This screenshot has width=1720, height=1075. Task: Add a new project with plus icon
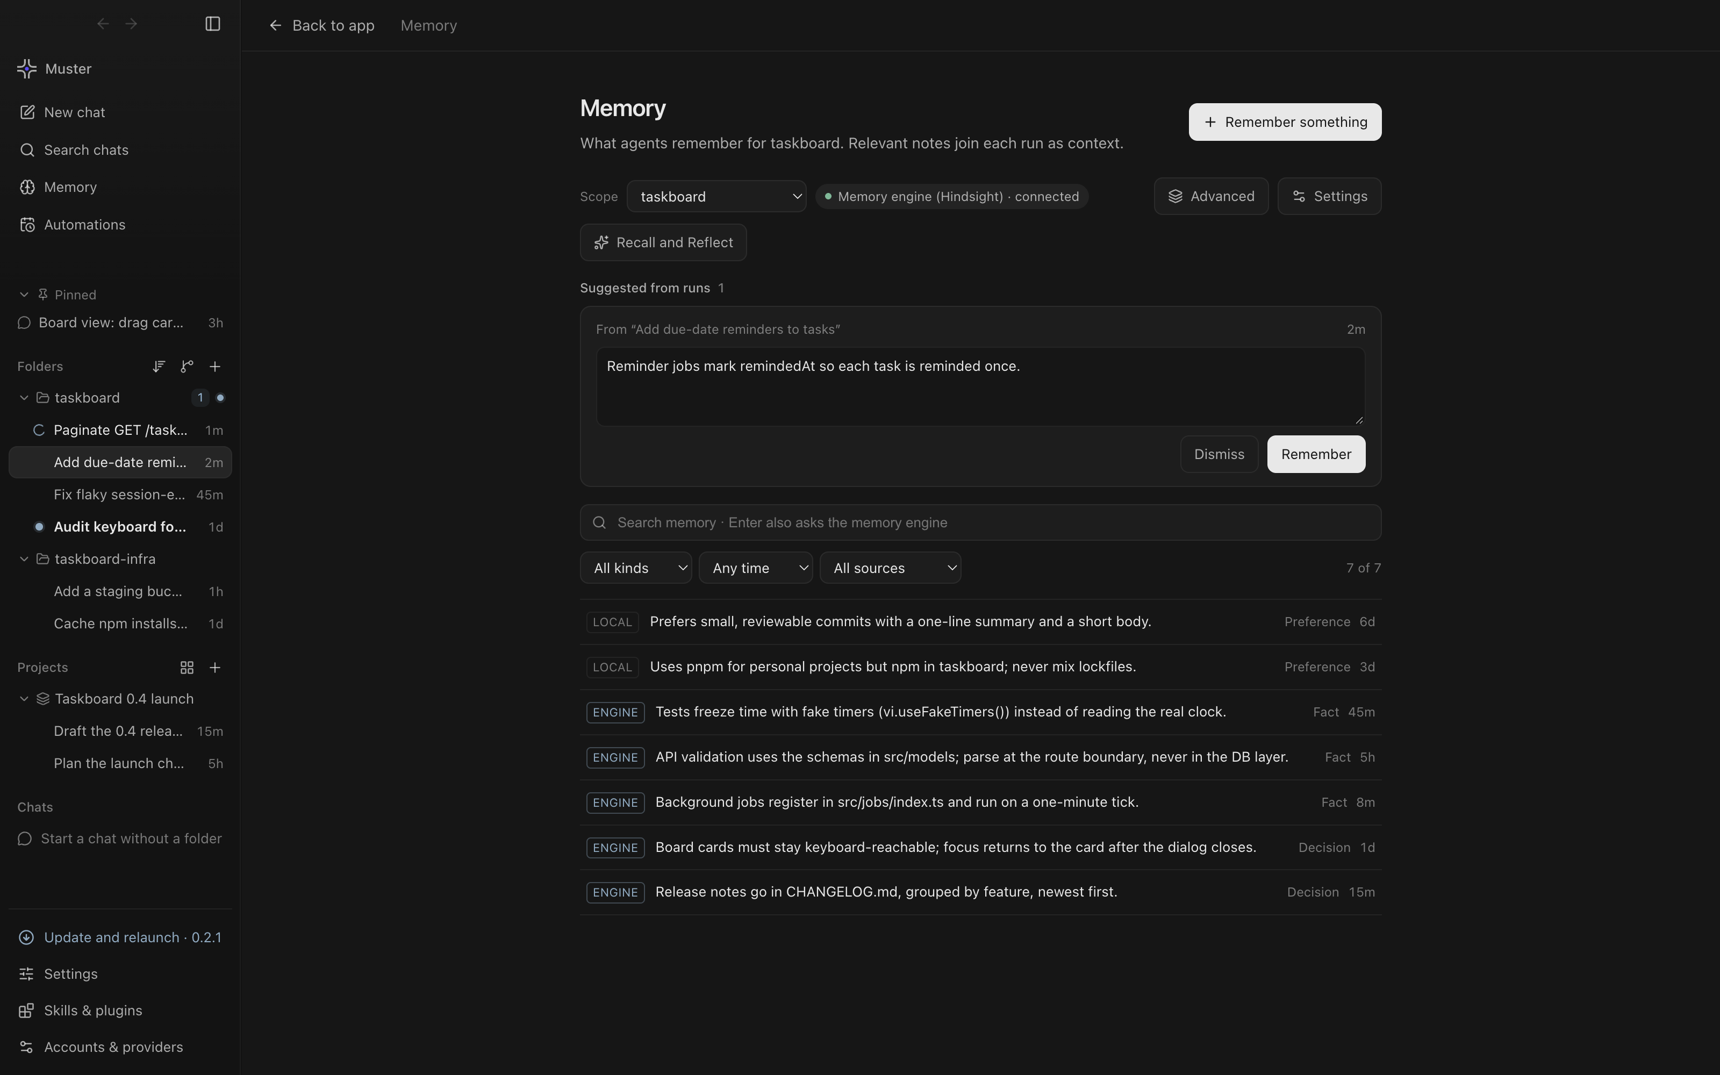pyautogui.click(x=214, y=668)
